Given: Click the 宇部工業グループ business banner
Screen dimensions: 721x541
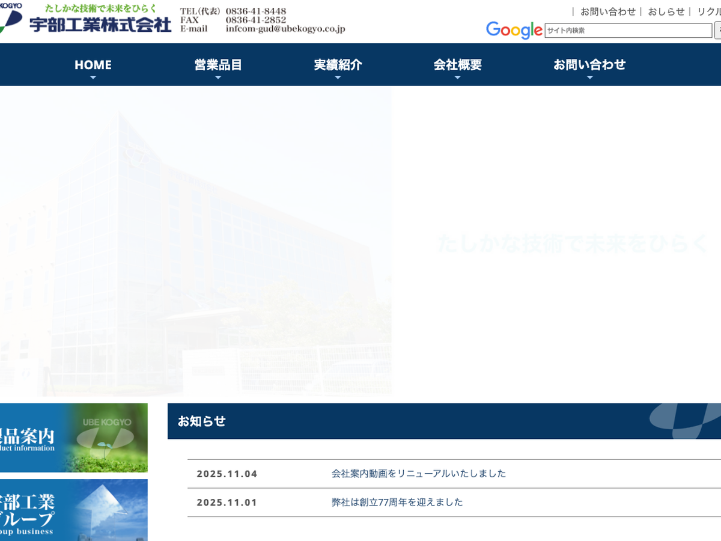Looking at the screenshot, I should [x=73, y=510].
